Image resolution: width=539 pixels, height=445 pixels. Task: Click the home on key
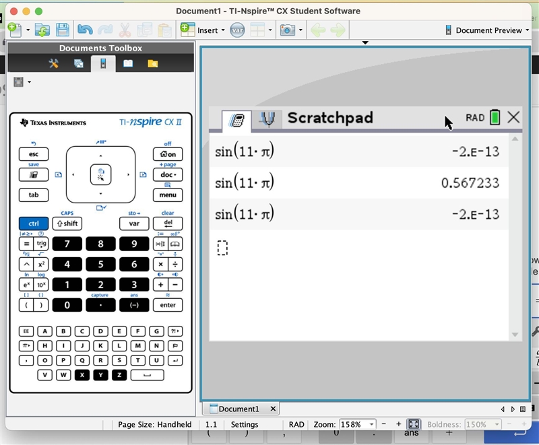pyautogui.click(x=168, y=154)
